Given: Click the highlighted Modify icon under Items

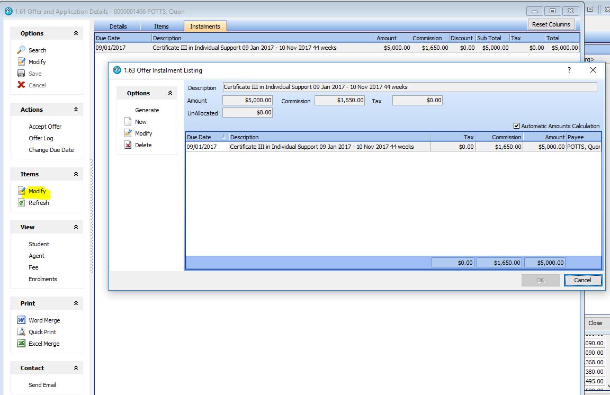Looking at the screenshot, I should (21, 191).
